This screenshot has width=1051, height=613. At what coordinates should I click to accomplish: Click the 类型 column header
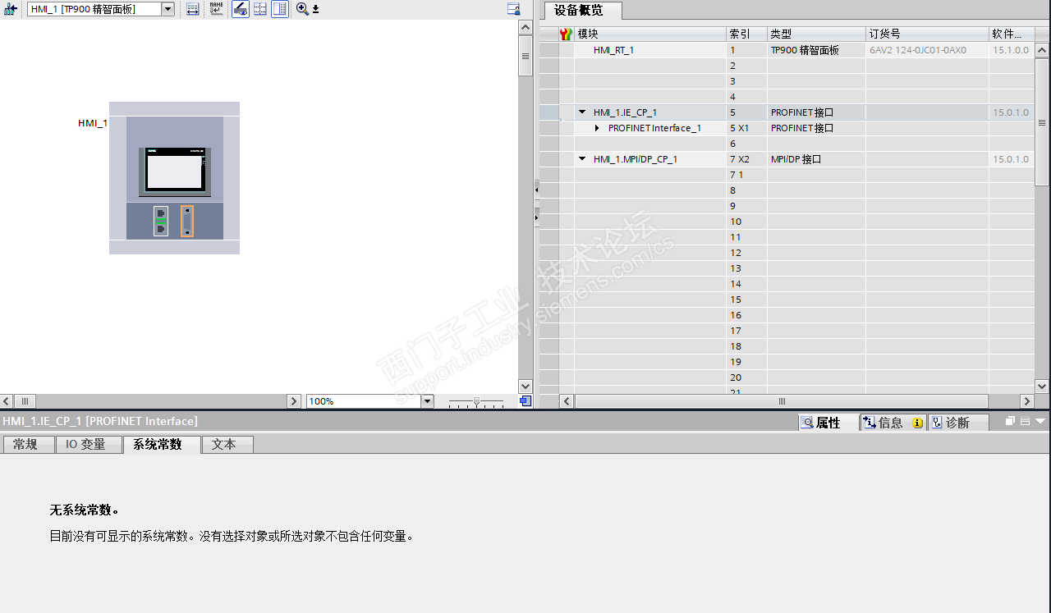click(x=816, y=34)
